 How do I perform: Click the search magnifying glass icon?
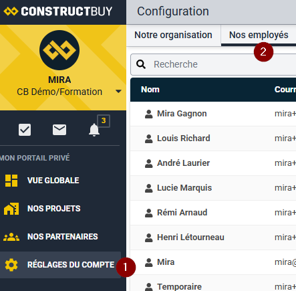[141, 64]
